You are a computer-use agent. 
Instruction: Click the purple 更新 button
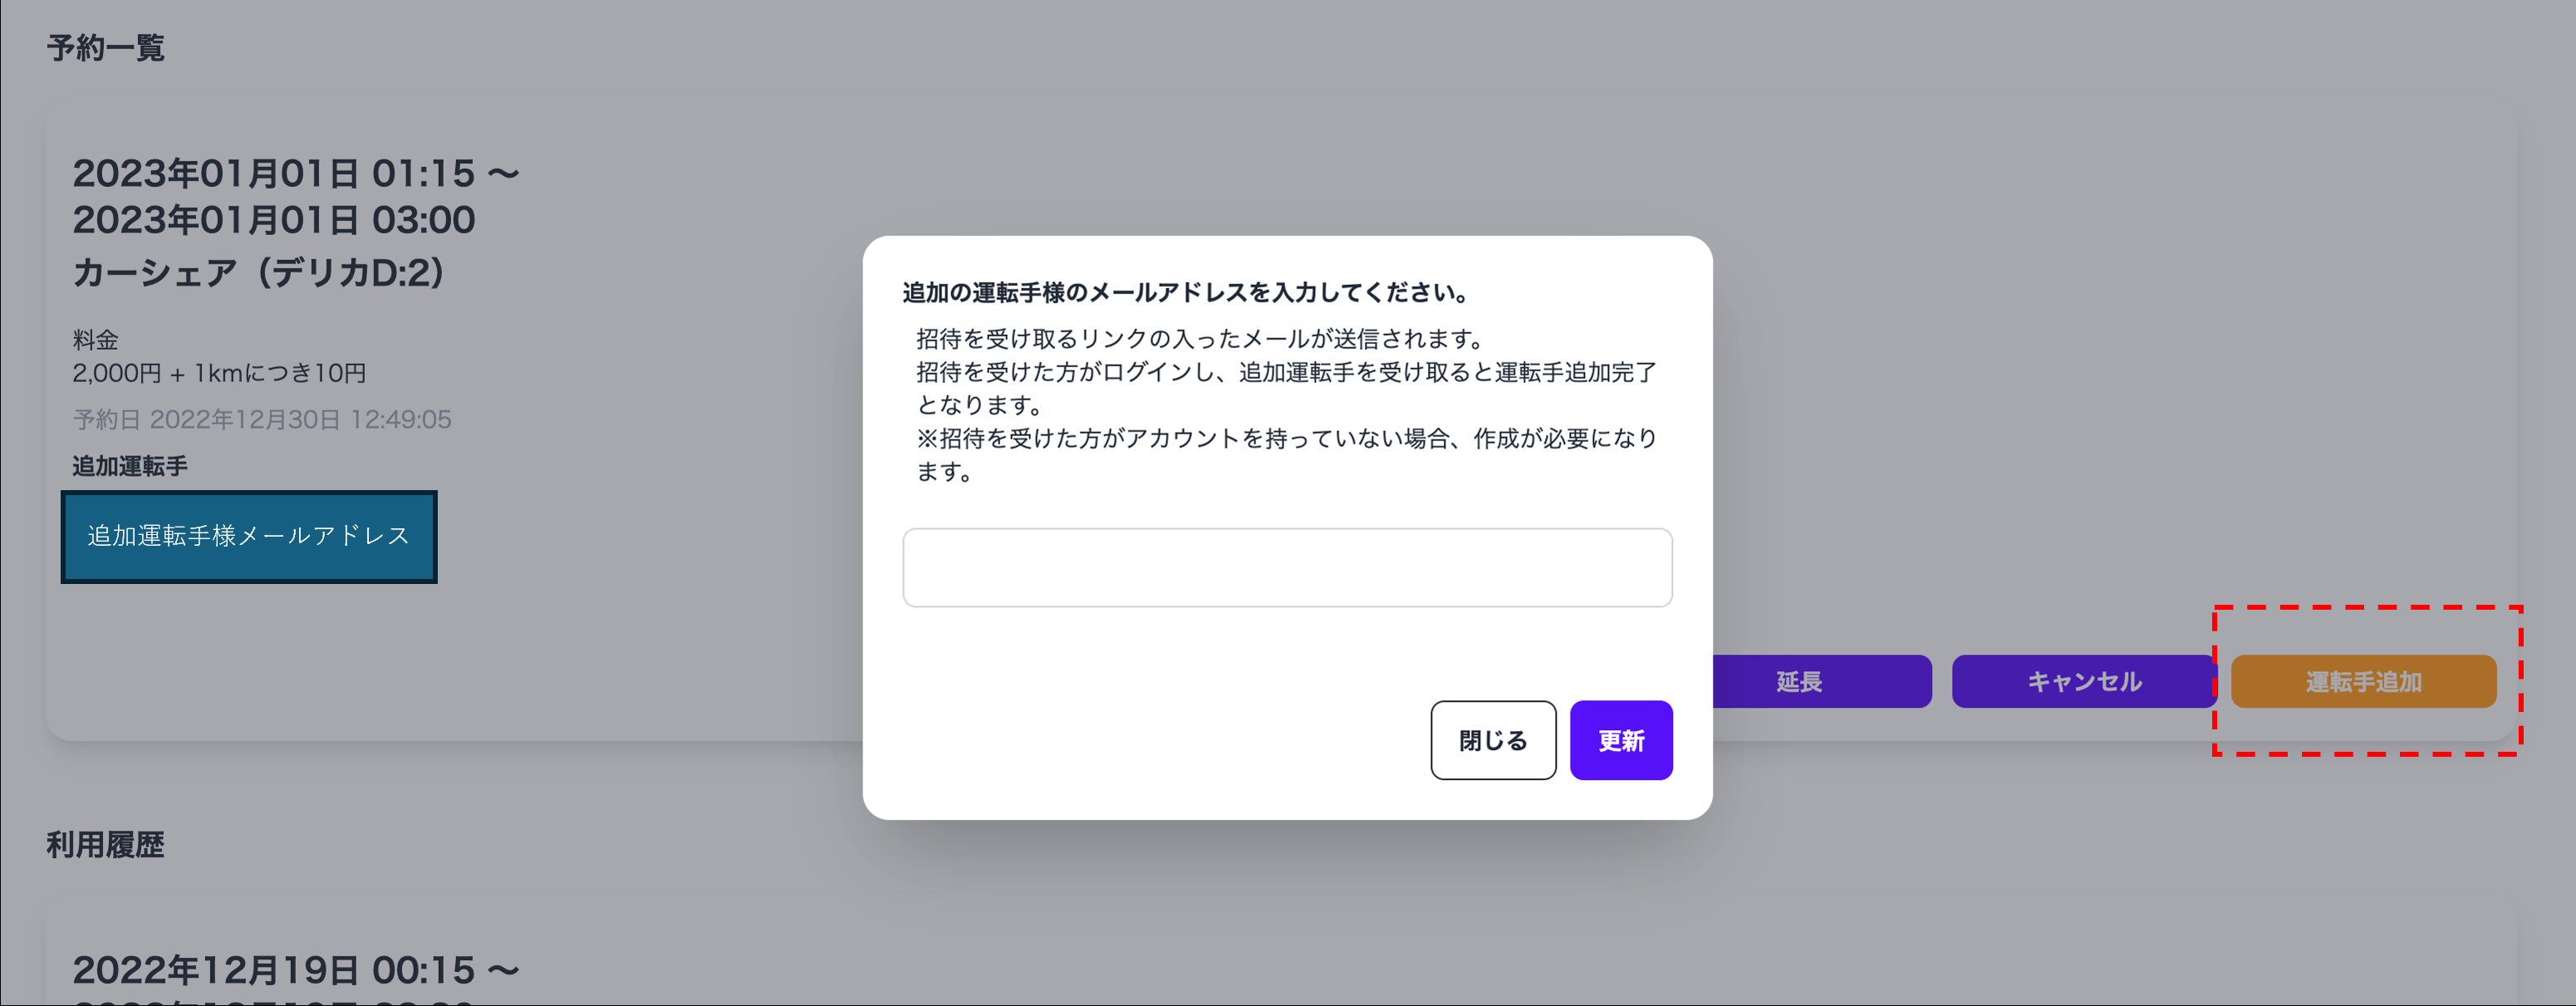pyautogui.click(x=1620, y=740)
